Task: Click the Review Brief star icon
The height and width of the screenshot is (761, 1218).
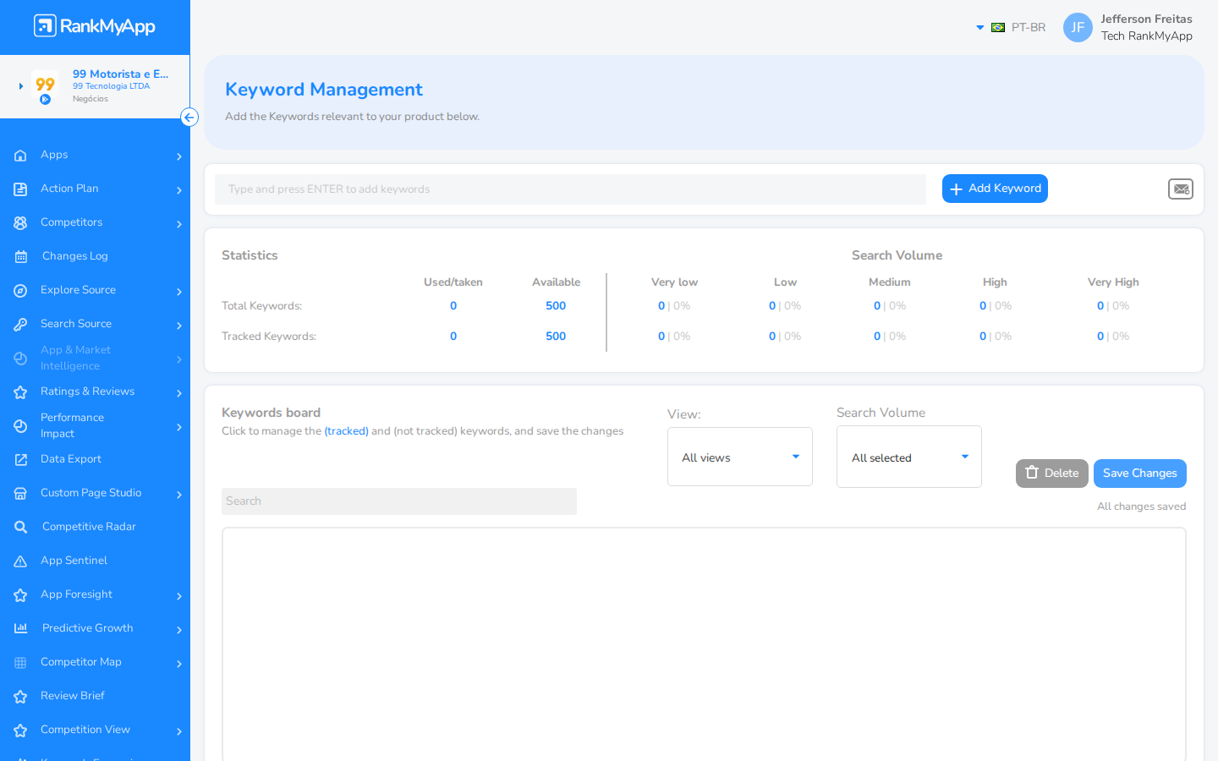Action: click(20, 697)
